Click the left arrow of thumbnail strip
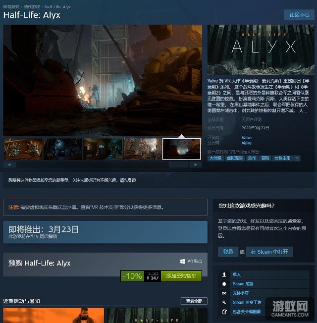Image resolution: width=317 pixels, height=323 pixels. tap(9, 164)
